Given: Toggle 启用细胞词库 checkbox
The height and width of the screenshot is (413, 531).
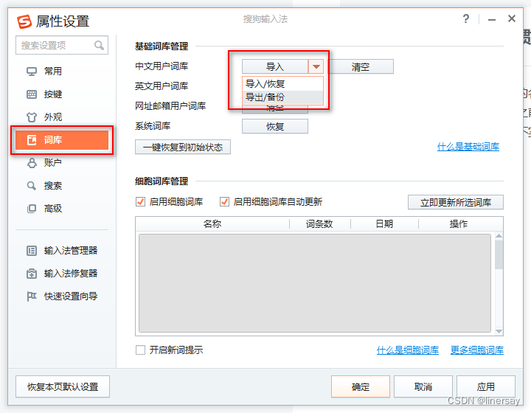Looking at the screenshot, I should coord(140,202).
